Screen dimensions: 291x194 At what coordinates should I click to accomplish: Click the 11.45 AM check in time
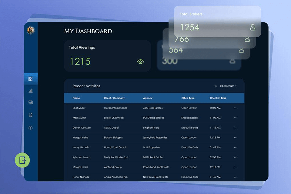[x=215, y=128]
